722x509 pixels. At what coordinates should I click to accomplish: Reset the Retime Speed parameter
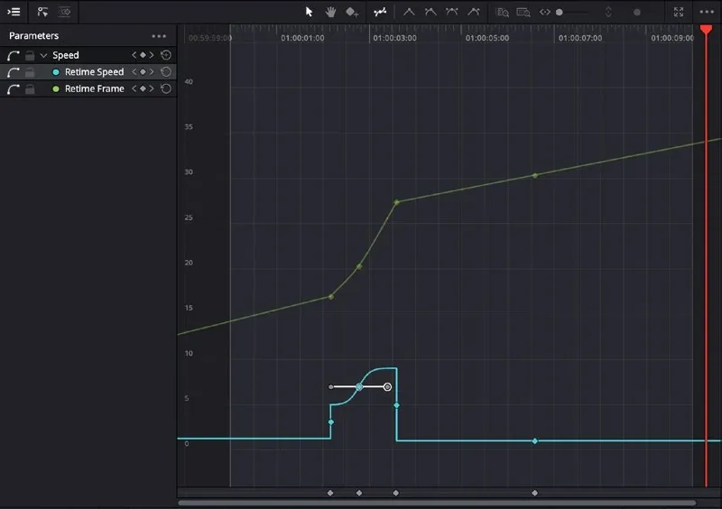(166, 72)
